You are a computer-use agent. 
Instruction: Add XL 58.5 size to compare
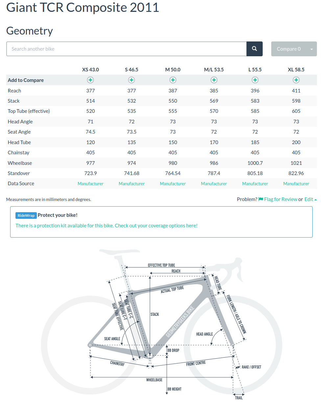[x=296, y=80]
